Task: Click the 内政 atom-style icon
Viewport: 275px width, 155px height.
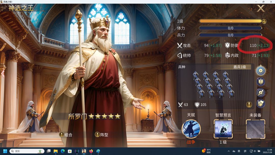Action: [x=227, y=56]
